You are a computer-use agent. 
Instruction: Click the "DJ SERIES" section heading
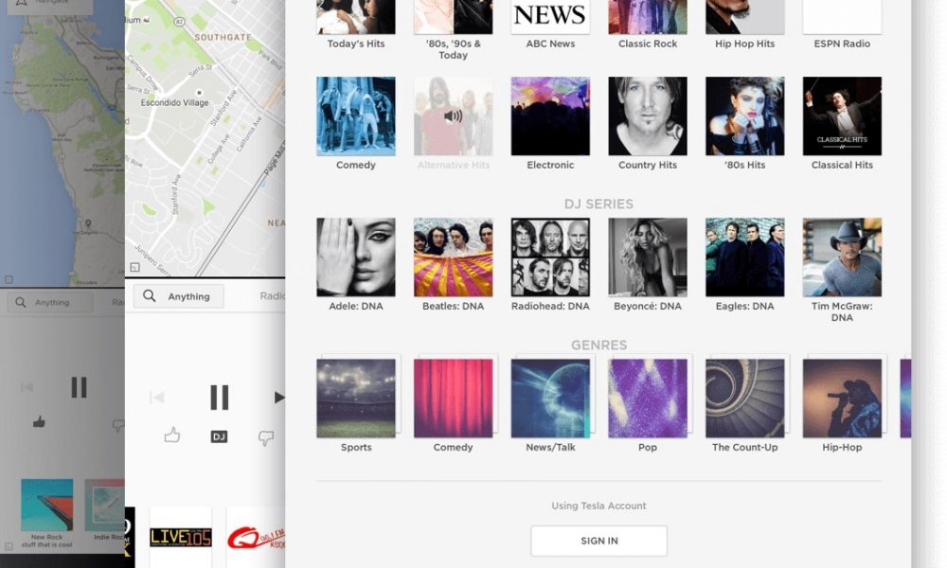pyautogui.click(x=599, y=204)
